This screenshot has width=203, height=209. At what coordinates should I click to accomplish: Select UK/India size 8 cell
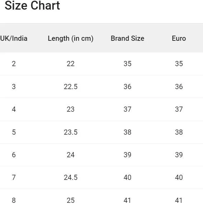coord(14,200)
